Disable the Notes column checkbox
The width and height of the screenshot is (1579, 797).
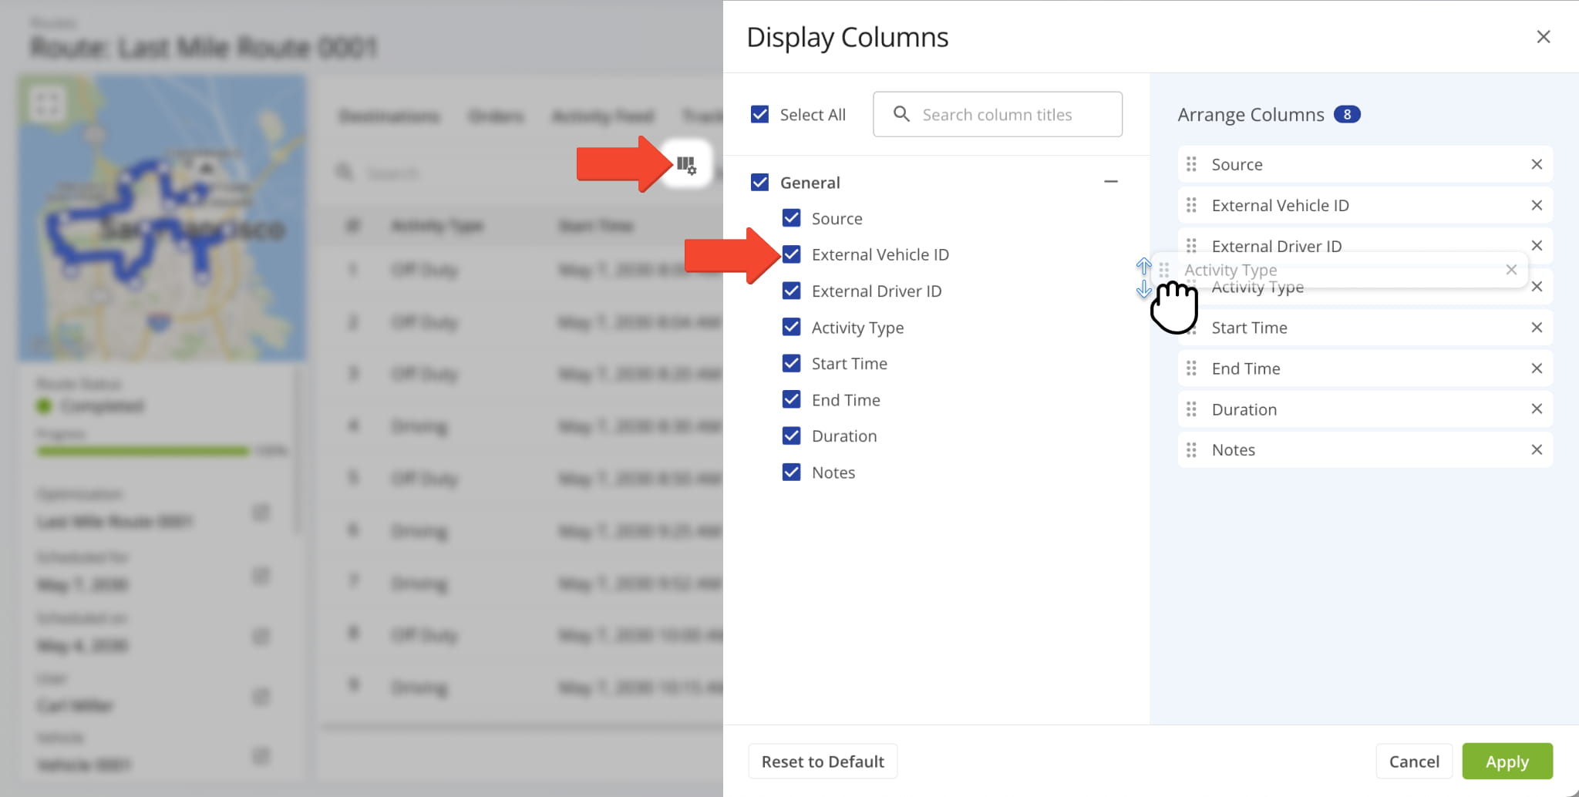791,472
